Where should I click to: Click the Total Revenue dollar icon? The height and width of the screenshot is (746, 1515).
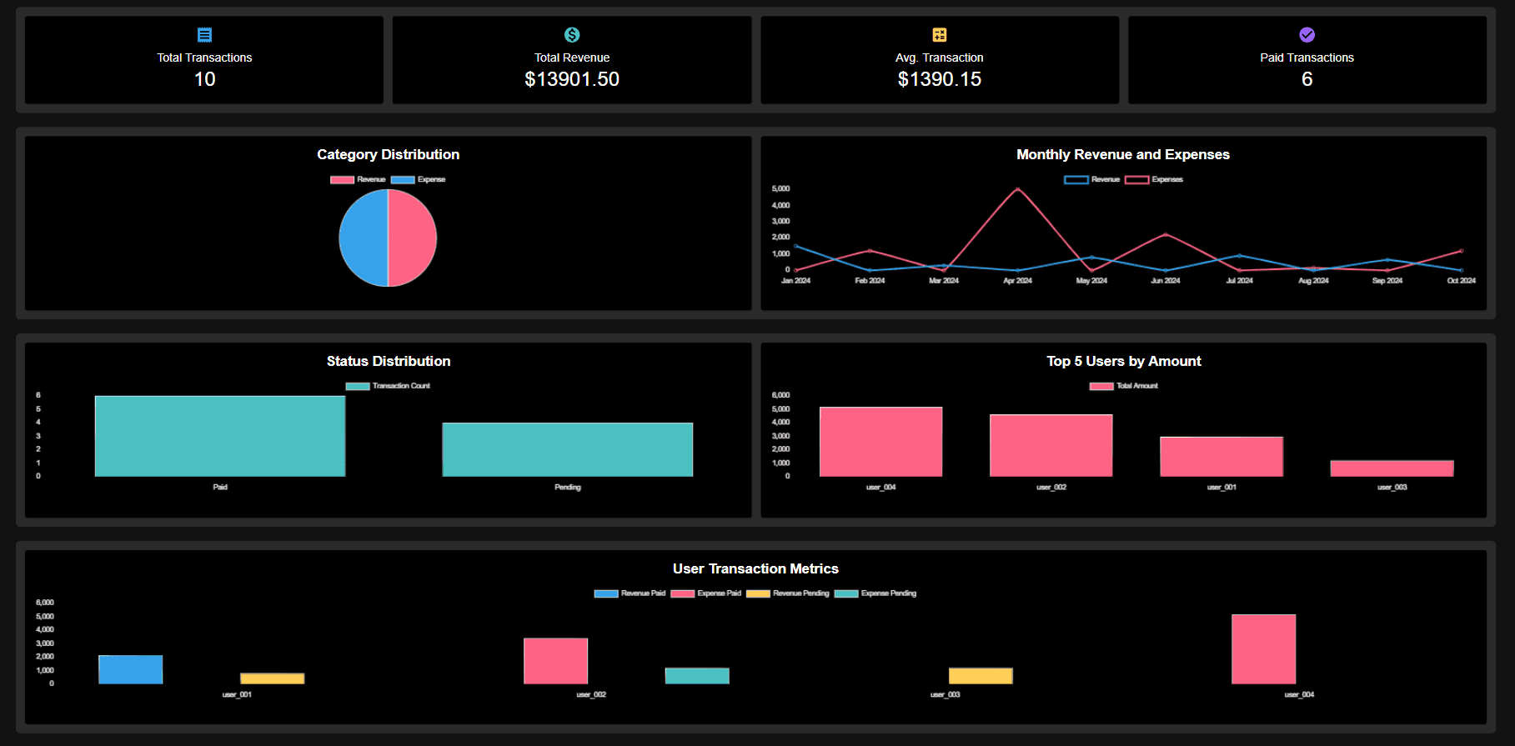click(x=572, y=35)
